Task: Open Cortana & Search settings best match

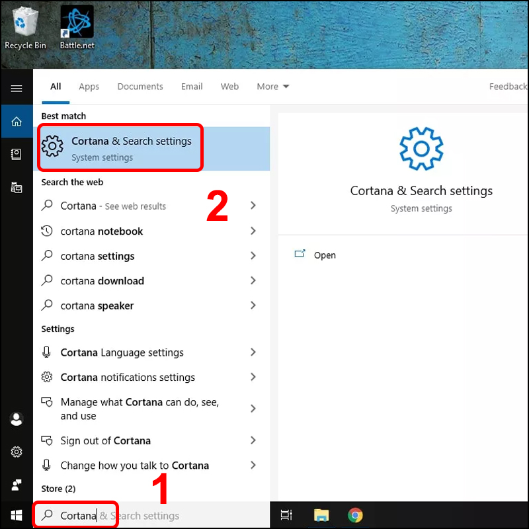Action: tap(151, 148)
